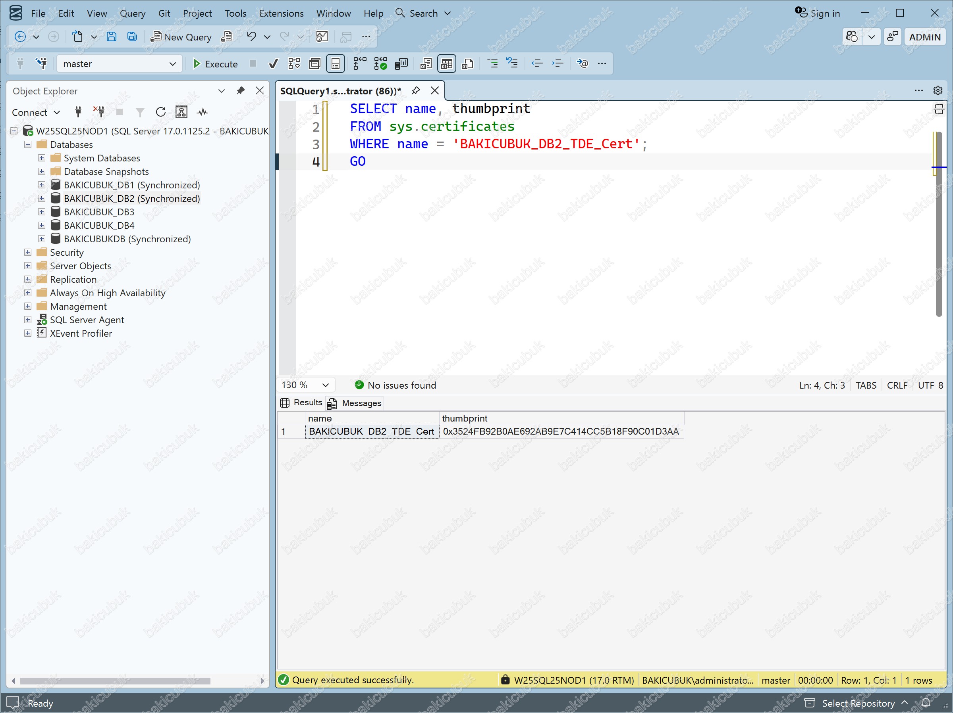953x713 pixels.
Task: Navigate backward with the back arrow icon
Action: click(x=20, y=36)
